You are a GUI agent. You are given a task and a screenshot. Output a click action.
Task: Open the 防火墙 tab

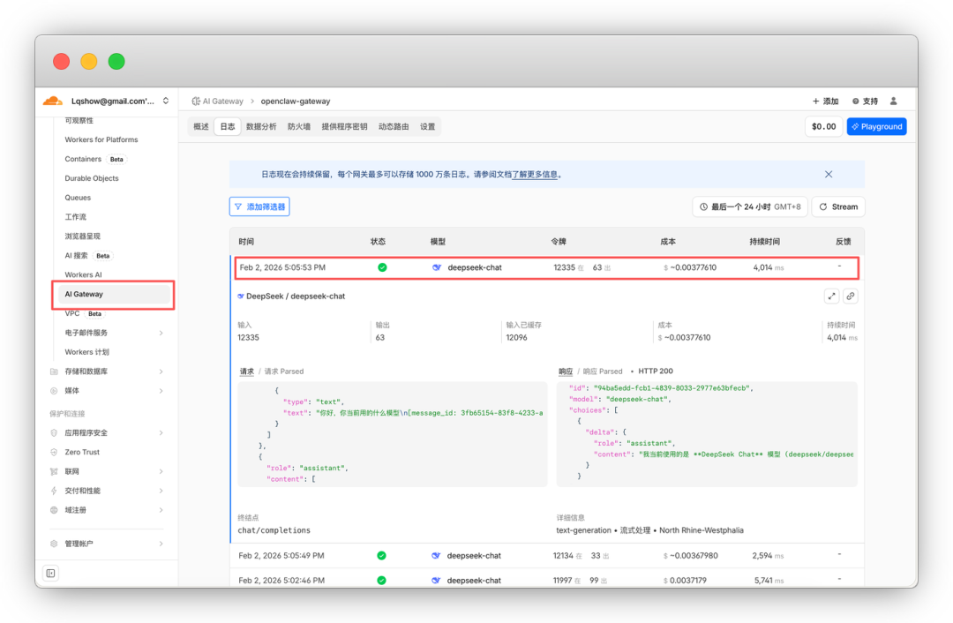[x=299, y=127]
